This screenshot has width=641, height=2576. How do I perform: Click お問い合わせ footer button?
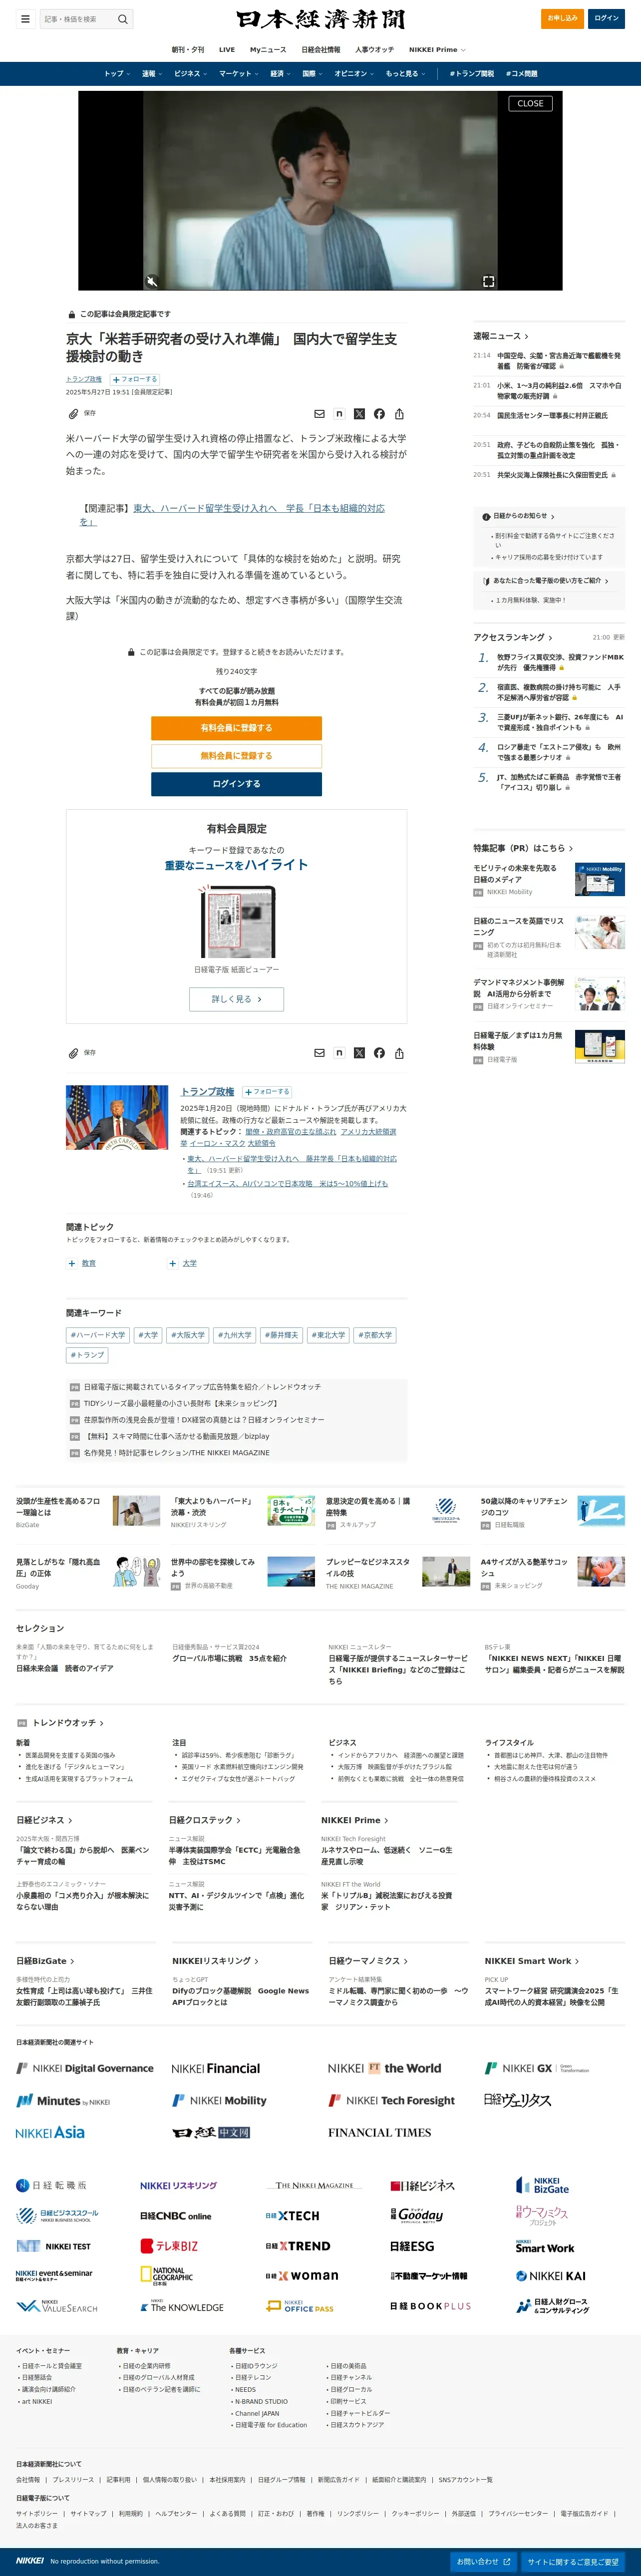(484, 2562)
